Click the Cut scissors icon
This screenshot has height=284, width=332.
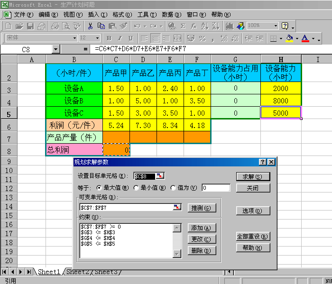[x=90, y=26]
